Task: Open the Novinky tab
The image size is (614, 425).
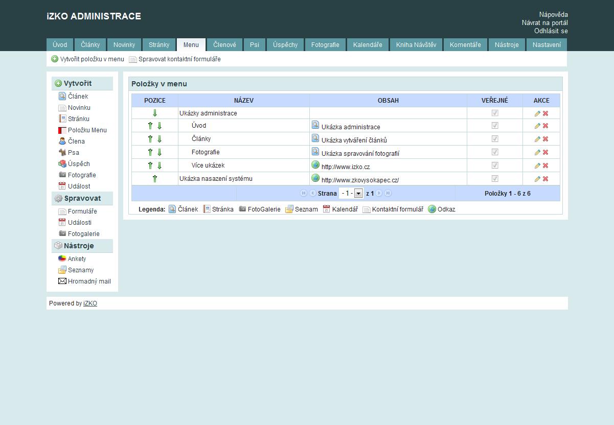Action: 124,45
